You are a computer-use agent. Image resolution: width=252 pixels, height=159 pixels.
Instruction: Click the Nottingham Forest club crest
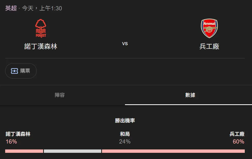(41, 28)
